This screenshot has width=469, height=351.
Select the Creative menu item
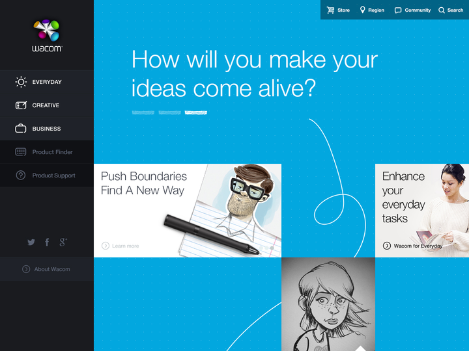point(47,105)
